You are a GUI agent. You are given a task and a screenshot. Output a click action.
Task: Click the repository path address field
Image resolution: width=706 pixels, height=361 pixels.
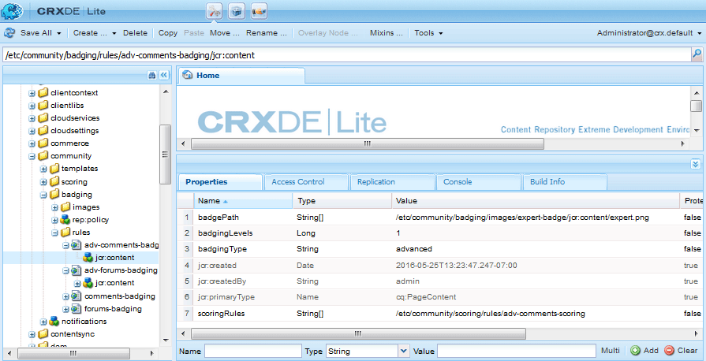(x=346, y=55)
